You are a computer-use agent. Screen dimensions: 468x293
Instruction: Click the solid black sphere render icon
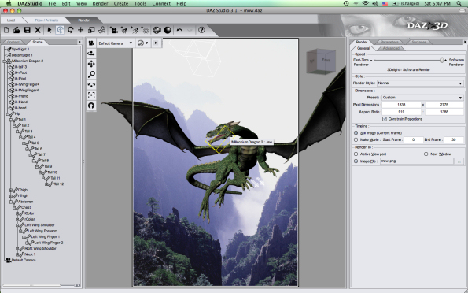pyautogui.click(x=168, y=30)
